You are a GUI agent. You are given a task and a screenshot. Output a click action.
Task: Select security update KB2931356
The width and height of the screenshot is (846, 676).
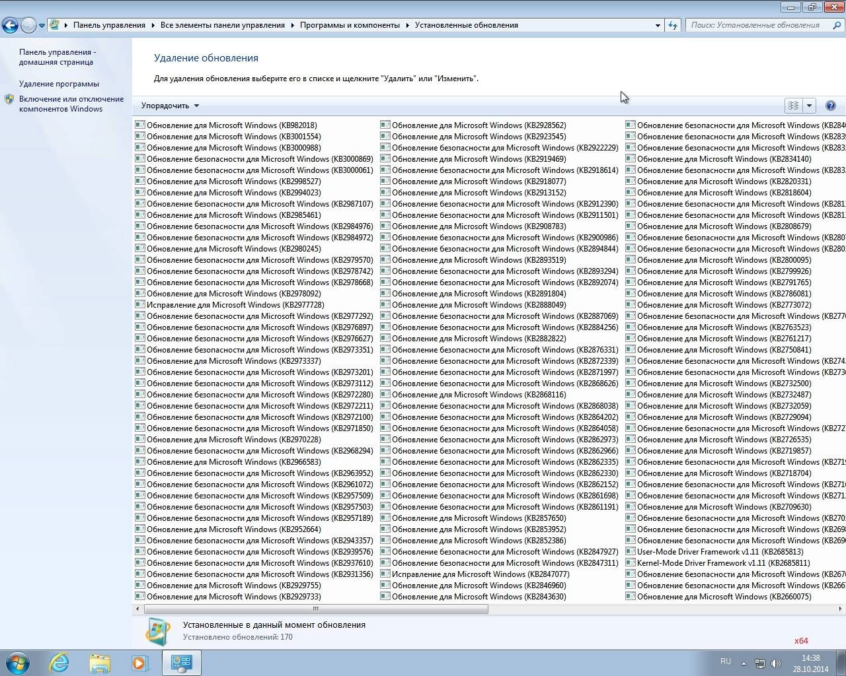click(254, 574)
